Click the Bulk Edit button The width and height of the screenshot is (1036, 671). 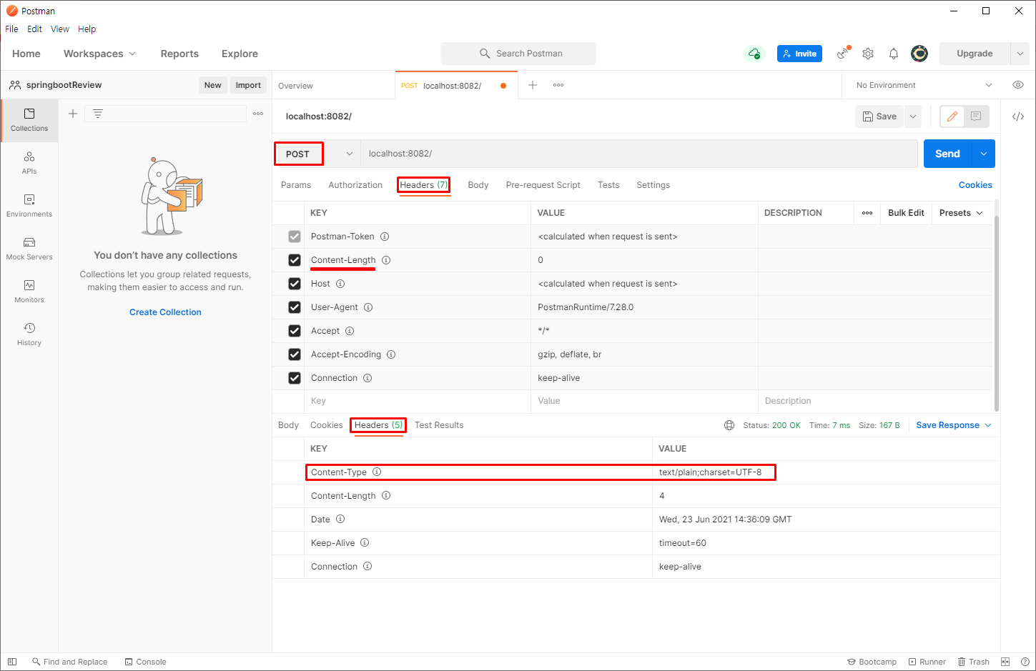point(906,213)
